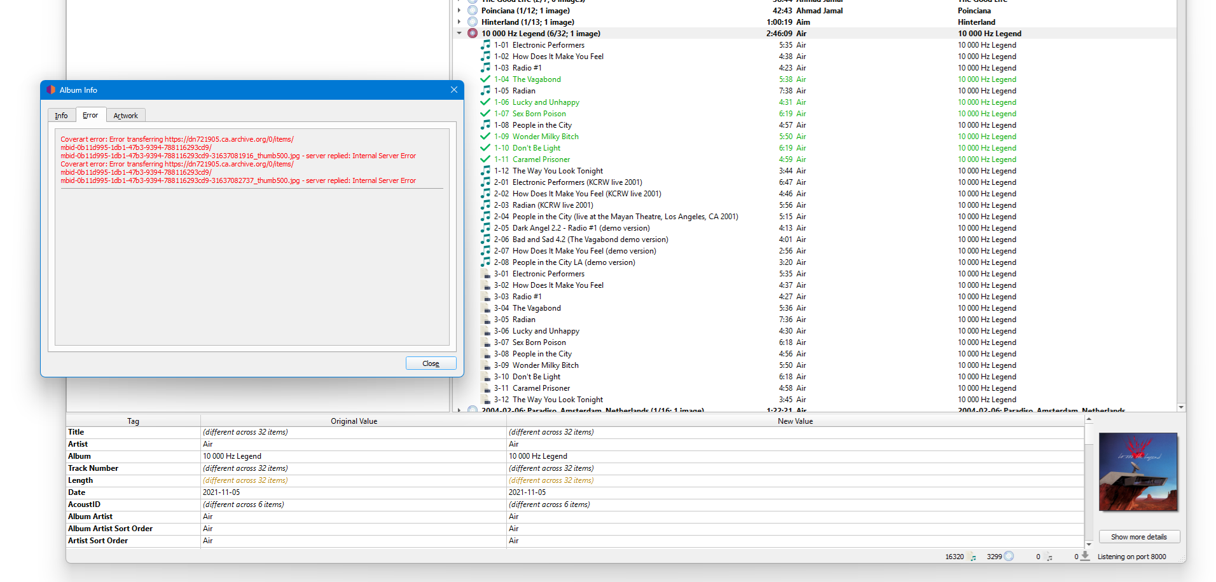Click the music note icon for Electronic Performers 1-01

click(485, 45)
